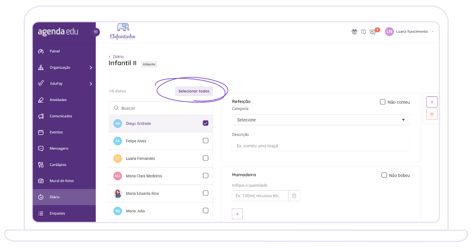This screenshot has height=248, width=474.
Task: Click the Enquetes list icon
Action: pos(41,213)
